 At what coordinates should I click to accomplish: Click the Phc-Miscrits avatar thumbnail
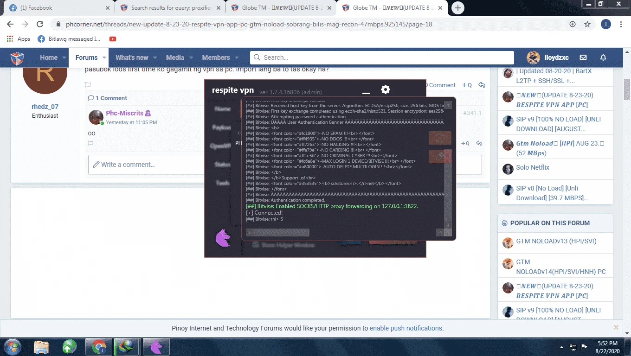pos(96,117)
